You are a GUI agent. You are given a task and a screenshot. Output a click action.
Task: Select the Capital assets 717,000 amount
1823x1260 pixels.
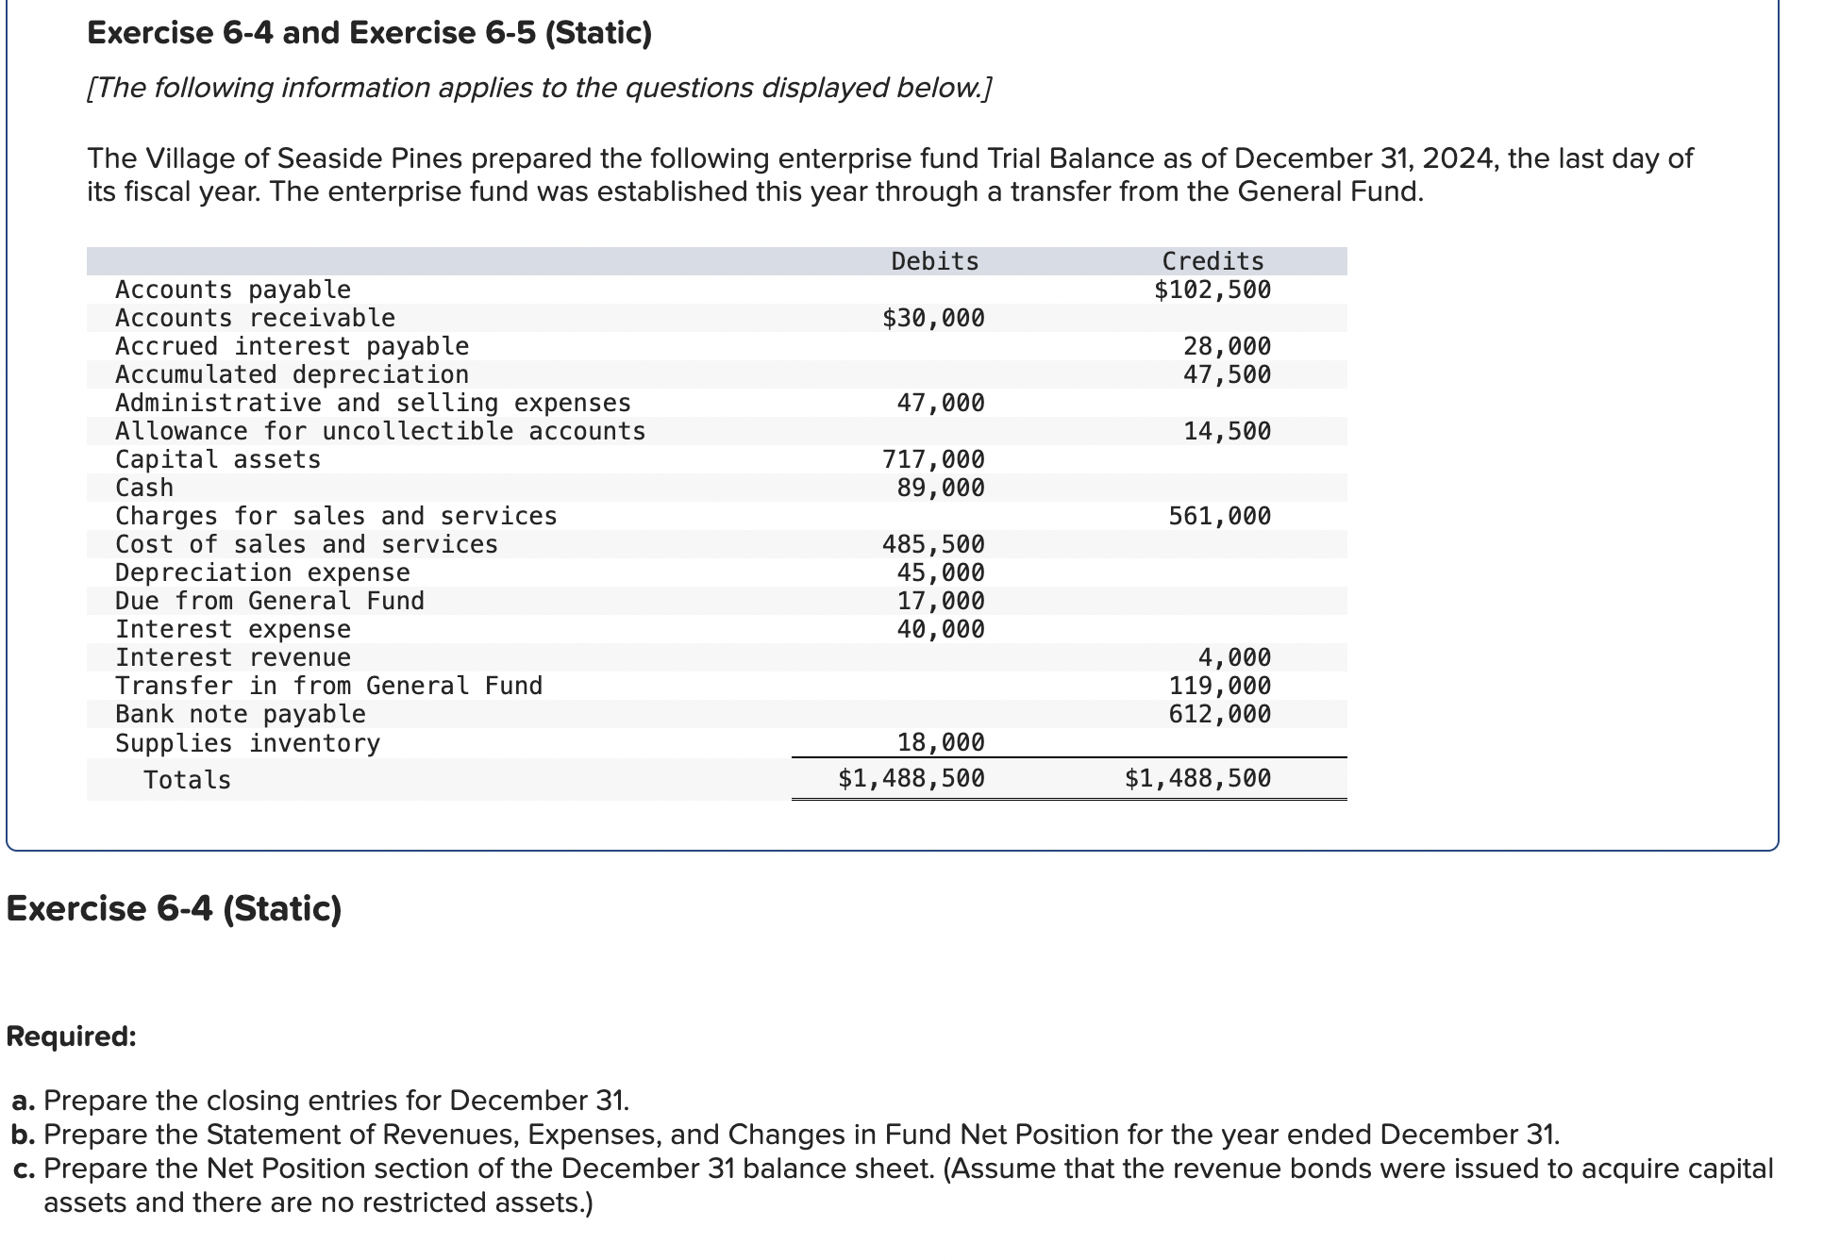click(x=932, y=459)
